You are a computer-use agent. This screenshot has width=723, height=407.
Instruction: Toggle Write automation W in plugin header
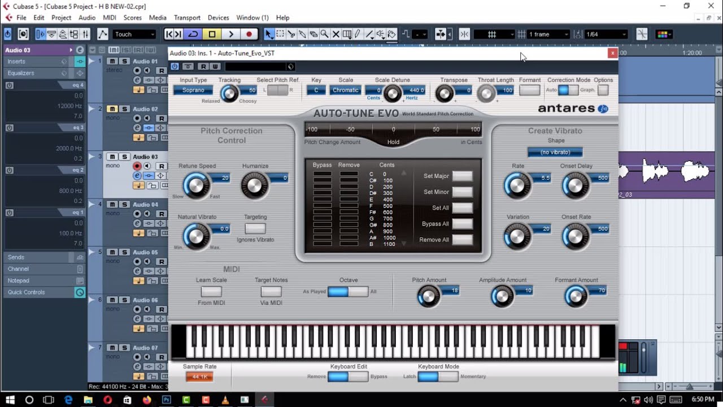point(215,67)
